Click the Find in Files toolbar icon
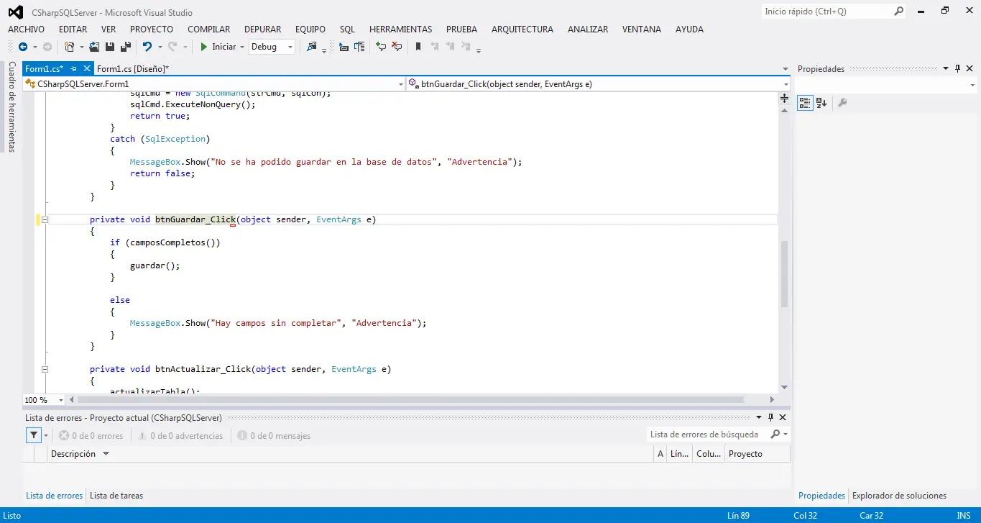 tap(312, 47)
